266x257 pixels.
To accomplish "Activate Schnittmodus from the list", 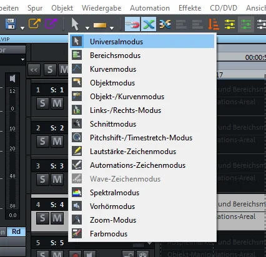I will point(142,124).
